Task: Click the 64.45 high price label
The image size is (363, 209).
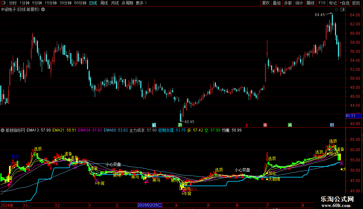Action: (320, 15)
